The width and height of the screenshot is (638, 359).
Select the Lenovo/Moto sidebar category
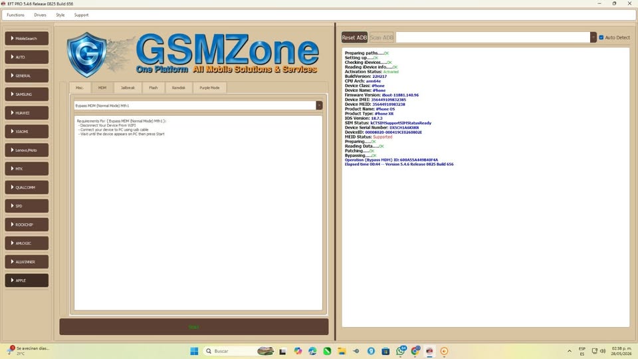click(x=27, y=150)
